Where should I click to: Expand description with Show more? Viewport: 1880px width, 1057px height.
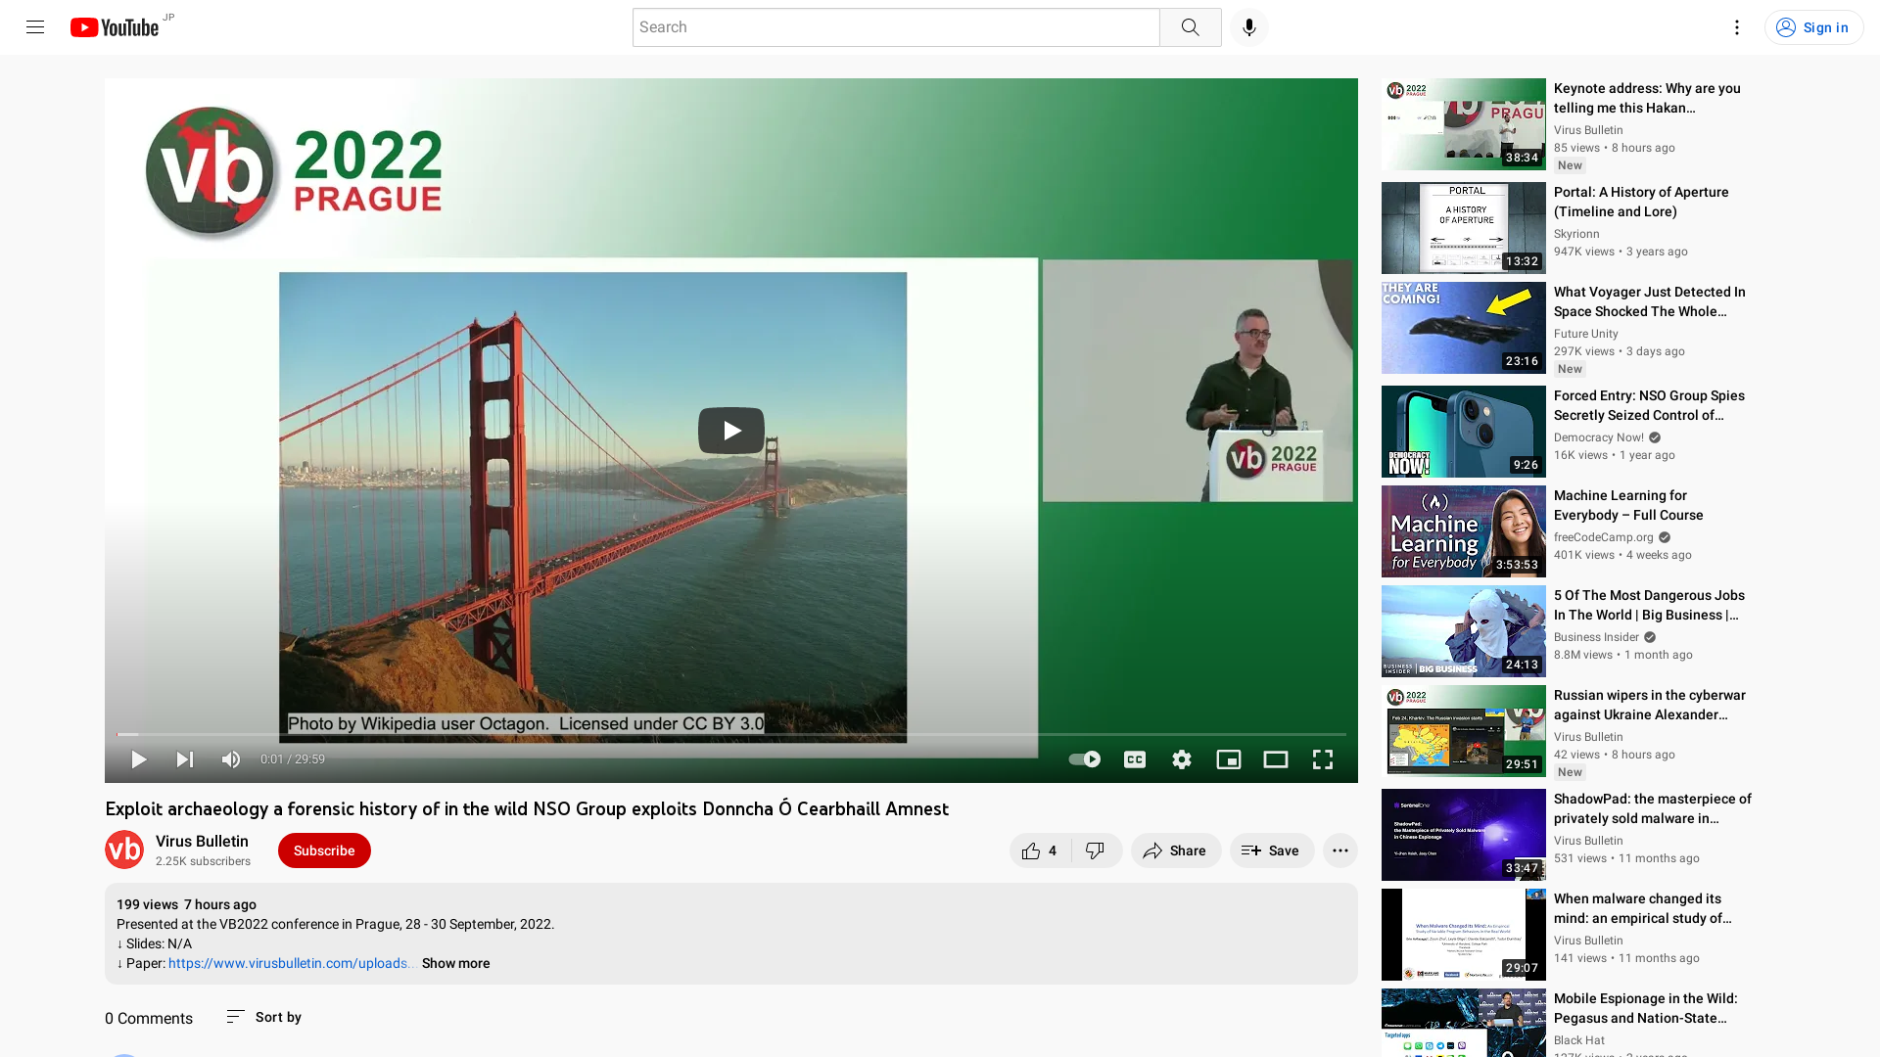tap(455, 963)
